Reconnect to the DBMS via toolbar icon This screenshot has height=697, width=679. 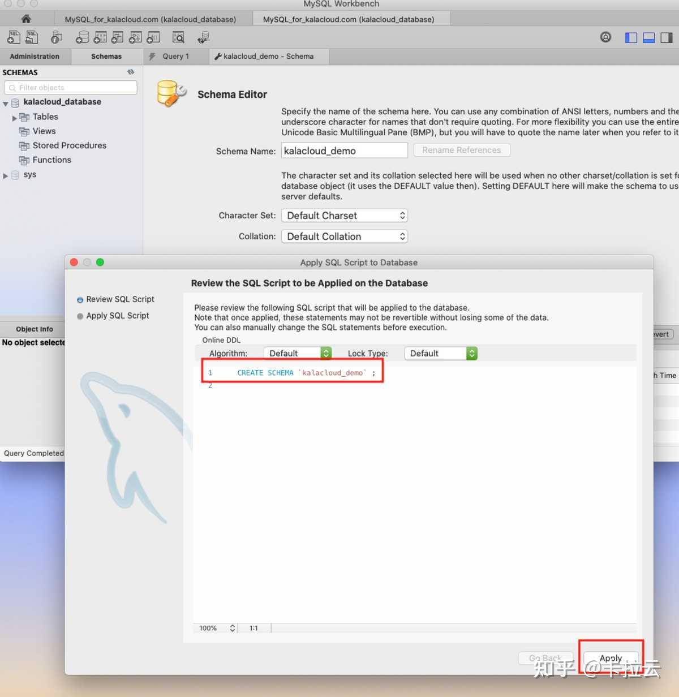(x=203, y=37)
